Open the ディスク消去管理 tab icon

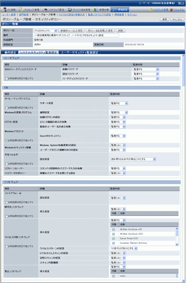pos(70,10)
